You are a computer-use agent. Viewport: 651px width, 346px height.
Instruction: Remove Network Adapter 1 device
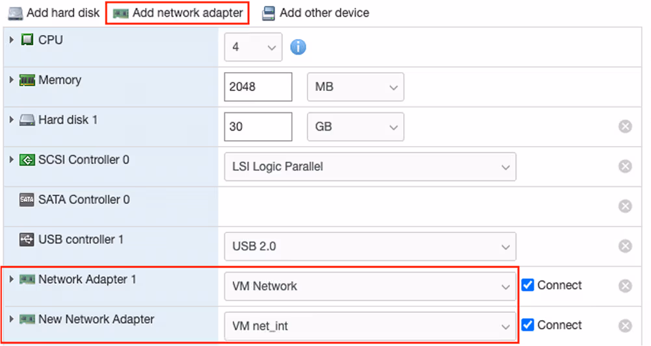(625, 286)
